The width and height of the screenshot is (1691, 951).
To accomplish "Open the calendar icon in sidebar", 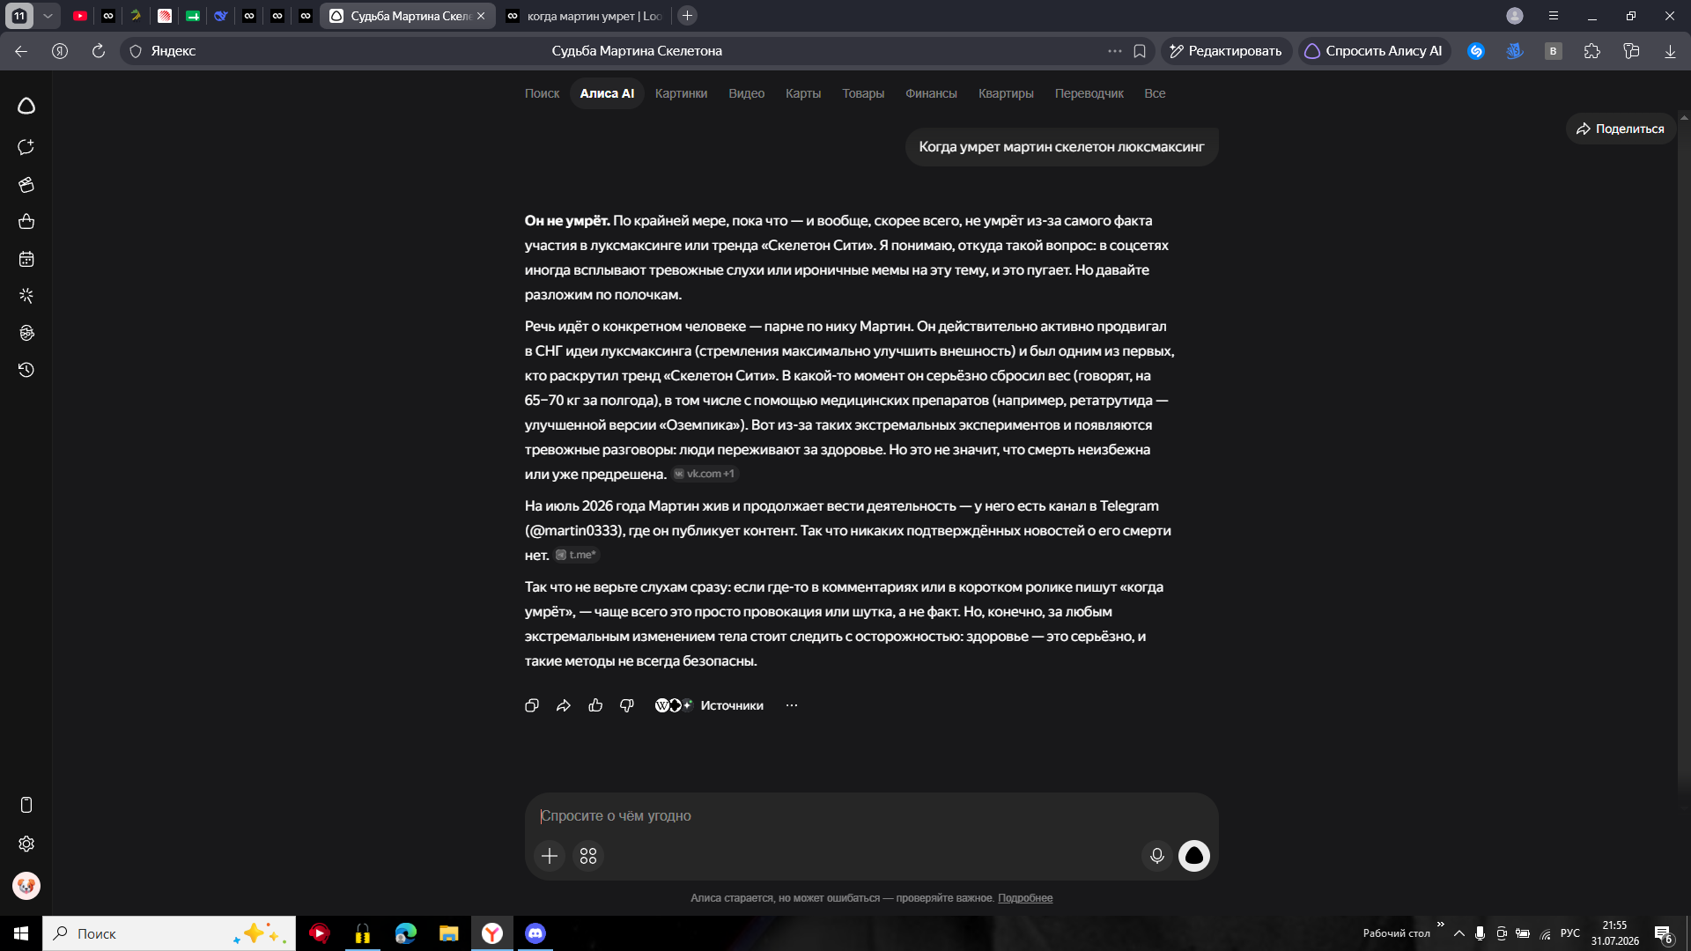I will tap(26, 259).
